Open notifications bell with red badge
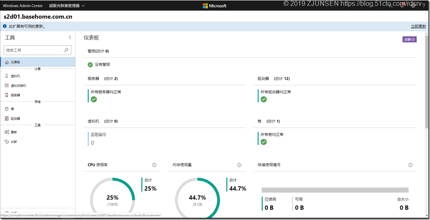Viewport: 430px width, 220px height. coord(402,5)
